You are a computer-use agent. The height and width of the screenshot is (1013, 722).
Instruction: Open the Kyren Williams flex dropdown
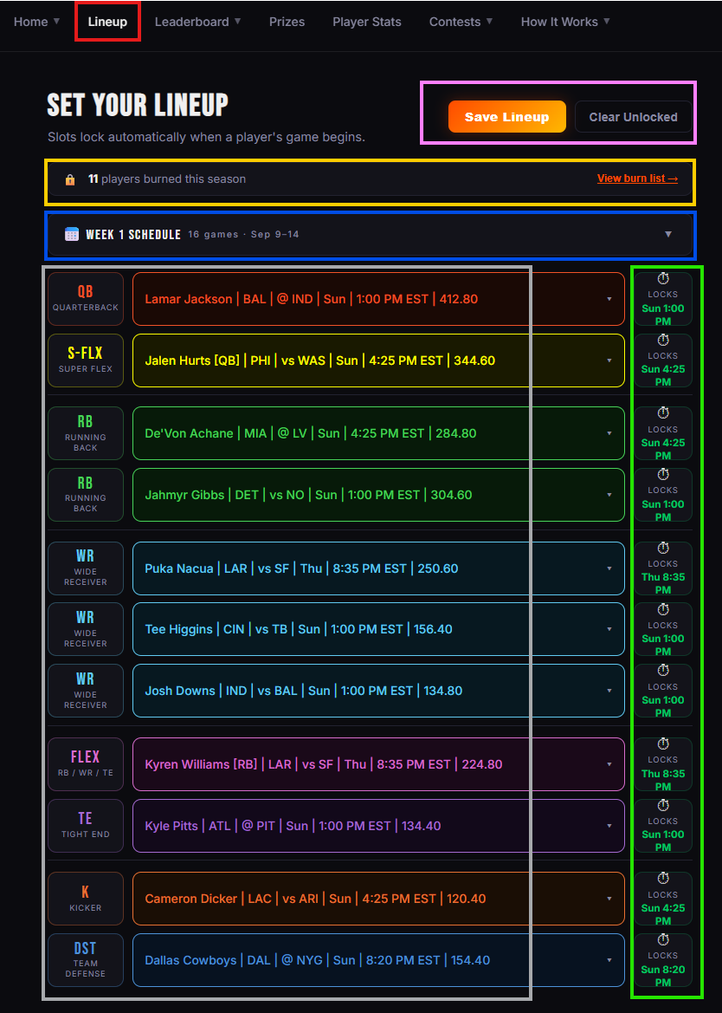[378, 764]
